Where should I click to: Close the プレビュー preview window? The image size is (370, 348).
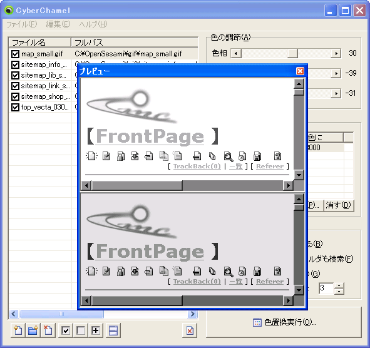click(300, 71)
